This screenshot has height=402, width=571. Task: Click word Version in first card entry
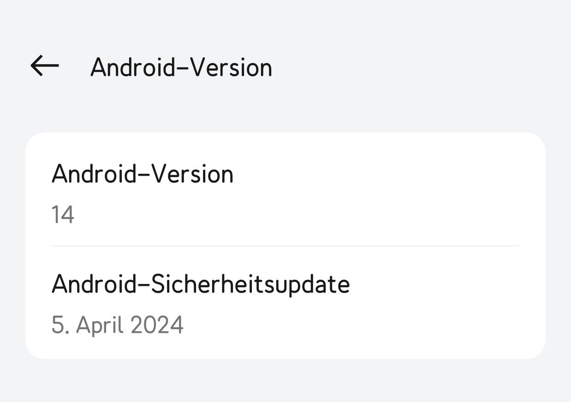point(193,174)
